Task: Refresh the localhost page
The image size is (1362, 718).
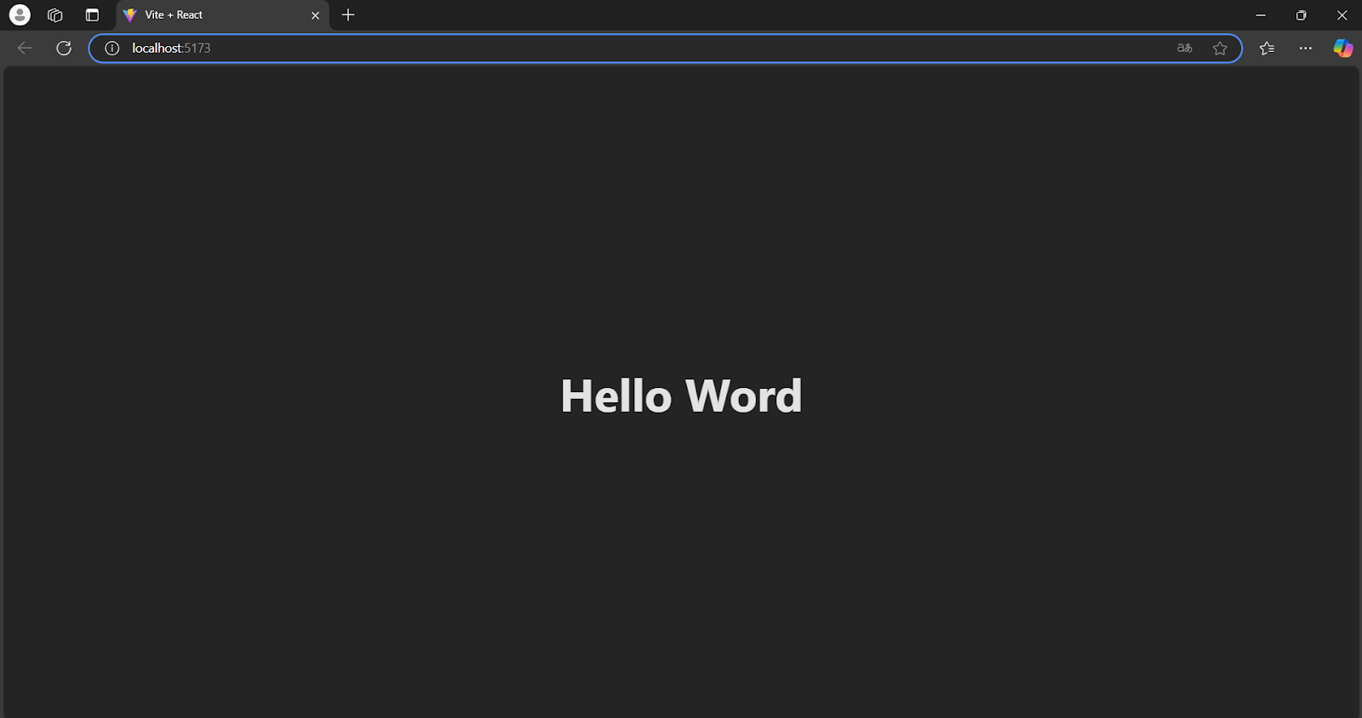Action: pos(64,48)
